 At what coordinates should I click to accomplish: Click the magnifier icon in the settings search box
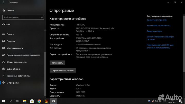click(42, 17)
